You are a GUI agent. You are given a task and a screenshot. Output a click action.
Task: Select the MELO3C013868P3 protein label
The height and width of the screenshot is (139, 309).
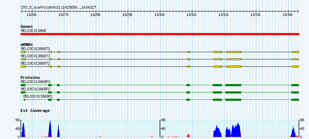(35, 82)
